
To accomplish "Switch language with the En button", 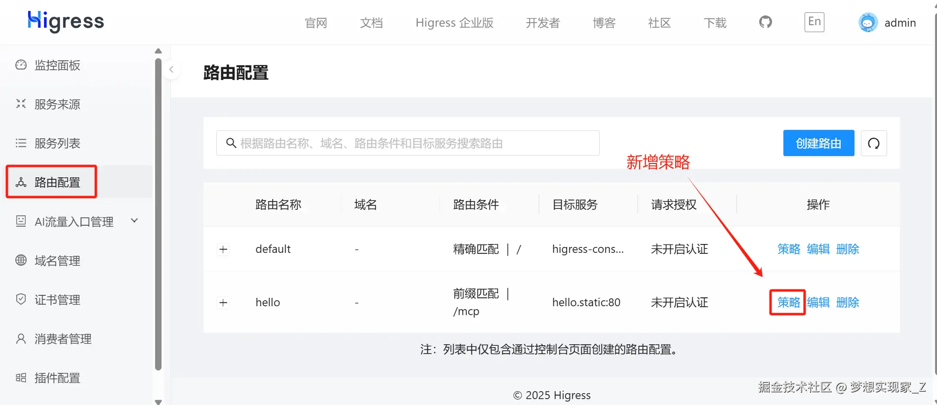I will click(814, 22).
